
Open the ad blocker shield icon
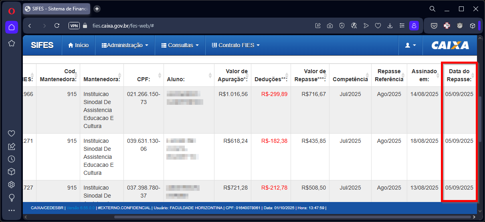point(342,26)
